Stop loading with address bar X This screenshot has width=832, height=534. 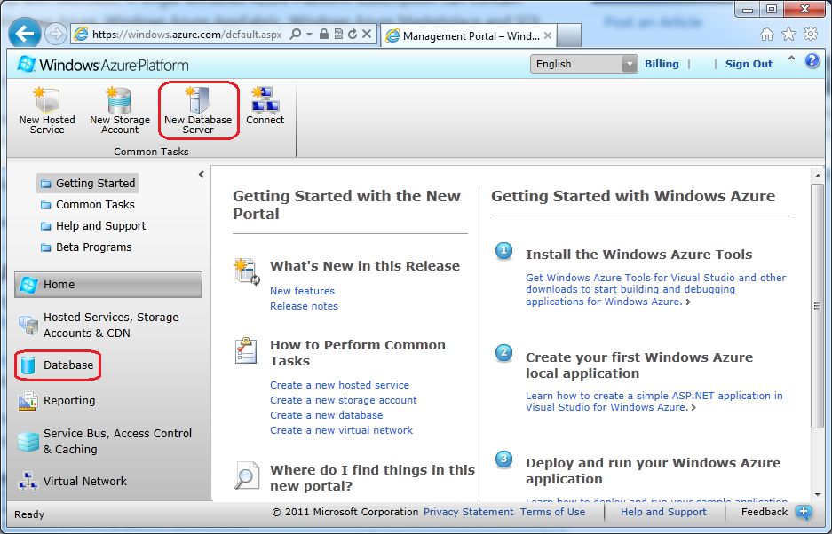366,35
